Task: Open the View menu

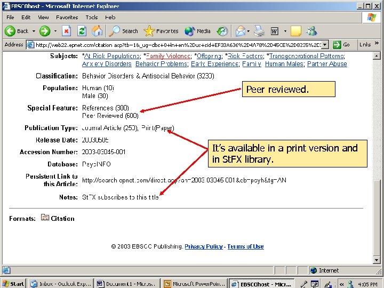Action: pos(43,18)
